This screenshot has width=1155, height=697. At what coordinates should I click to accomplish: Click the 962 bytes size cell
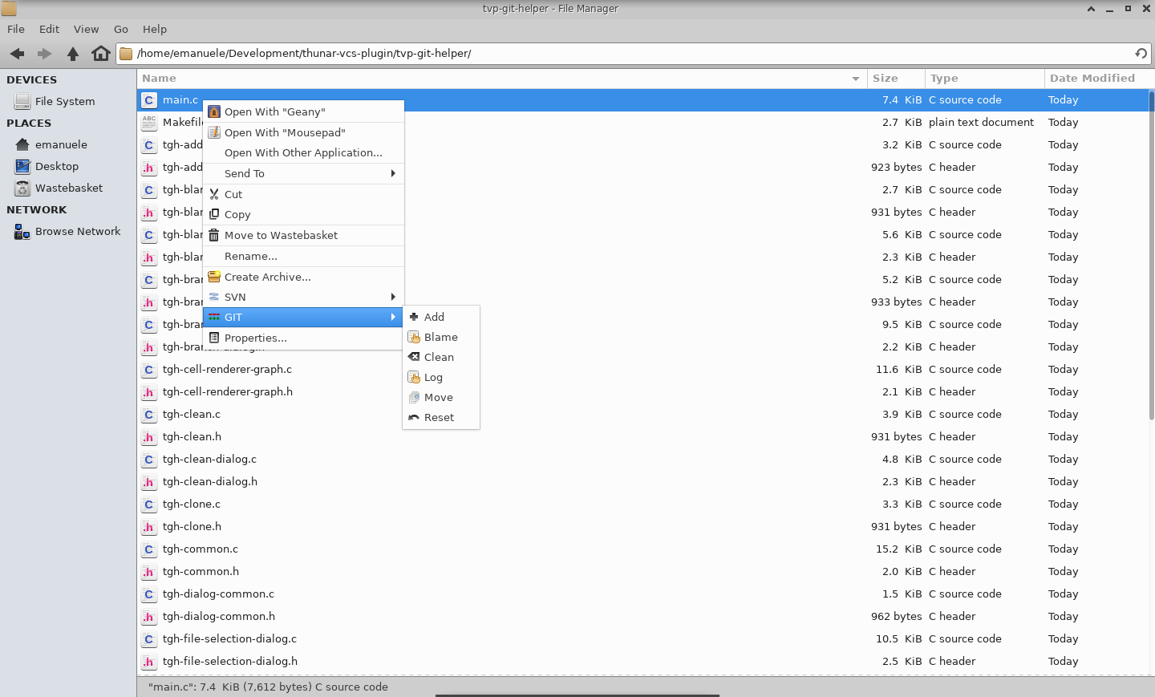(x=896, y=616)
